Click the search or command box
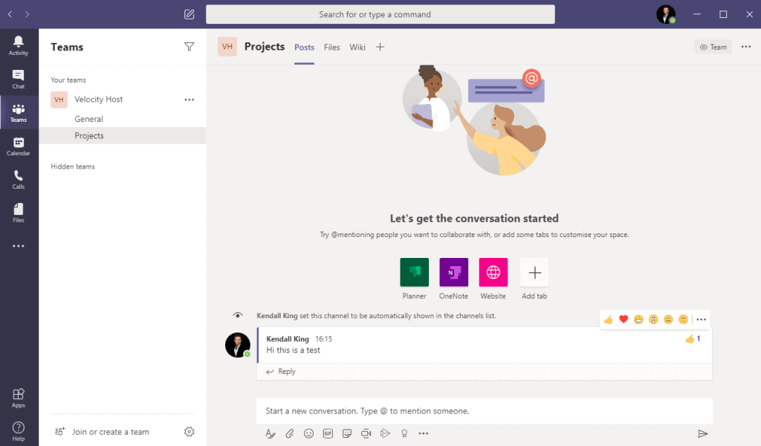Screen dimensions: 761x446 380,15
